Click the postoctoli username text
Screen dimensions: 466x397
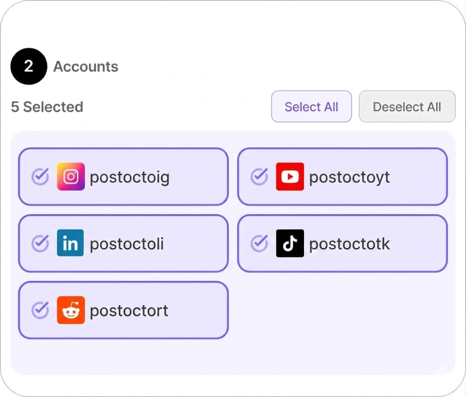click(x=127, y=244)
